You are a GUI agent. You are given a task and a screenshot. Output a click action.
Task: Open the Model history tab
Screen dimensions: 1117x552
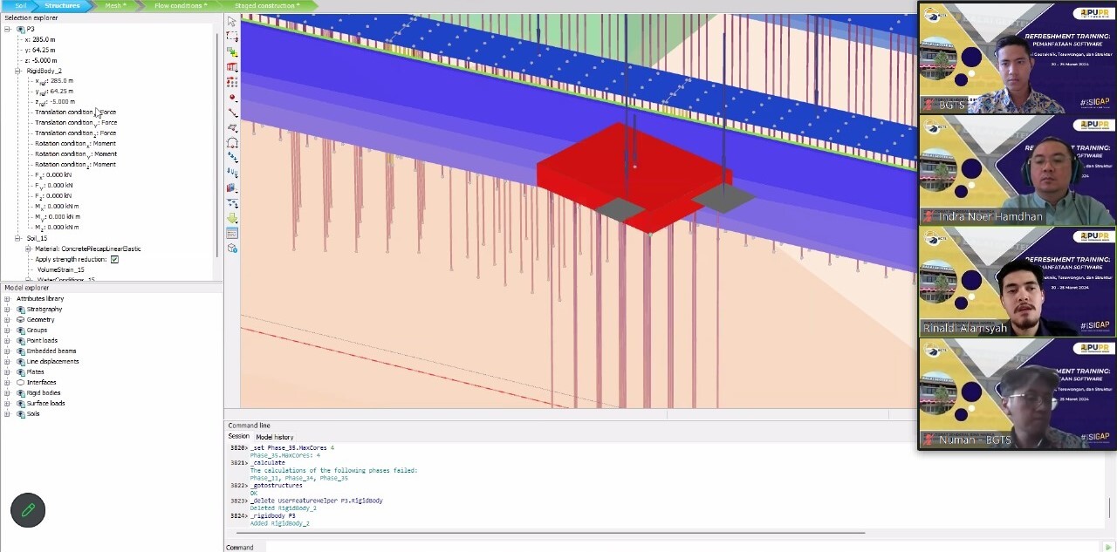pos(274,437)
